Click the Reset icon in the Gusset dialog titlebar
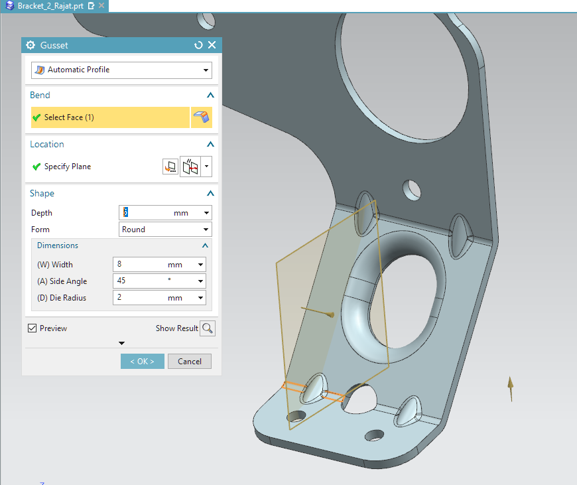This screenshot has height=485, width=577. tap(198, 44)
